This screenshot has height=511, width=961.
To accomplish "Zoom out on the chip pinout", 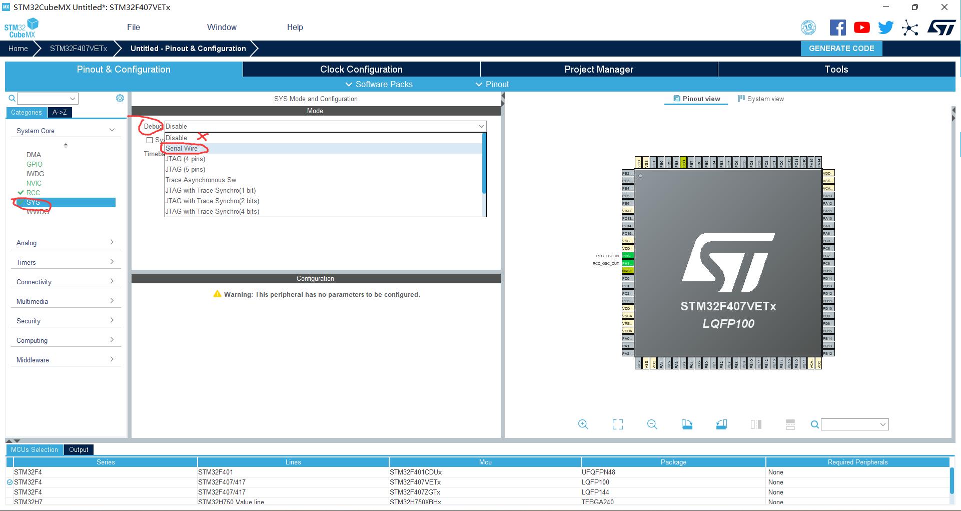I will tap(652, 424).
